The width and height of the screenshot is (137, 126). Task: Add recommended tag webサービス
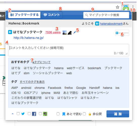coord(75,68)
